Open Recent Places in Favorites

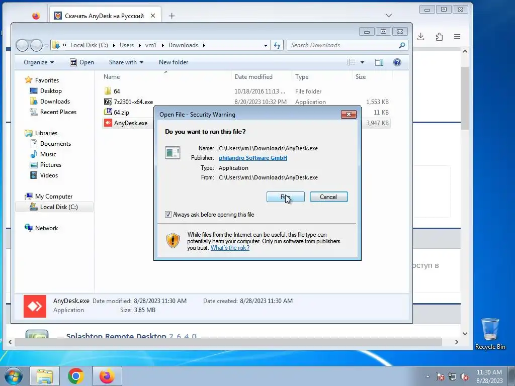point(58,112)
